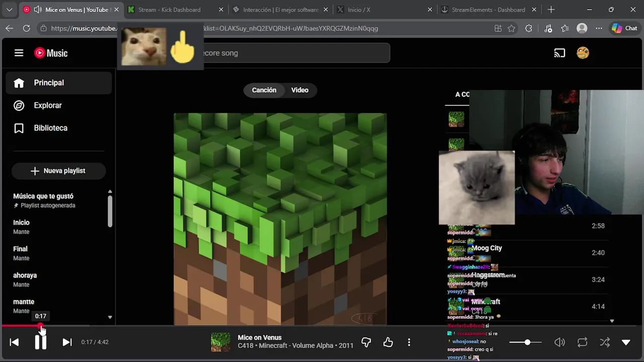Open the tab search dropdown
The image size is (644, 362).
point(9,10)
